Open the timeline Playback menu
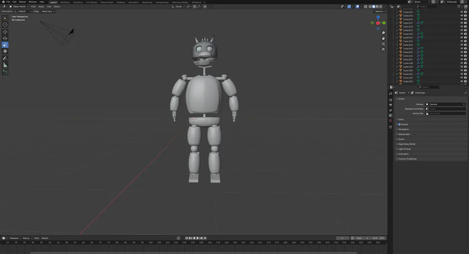This screenshot has height=254, width=469. point(15,238)
